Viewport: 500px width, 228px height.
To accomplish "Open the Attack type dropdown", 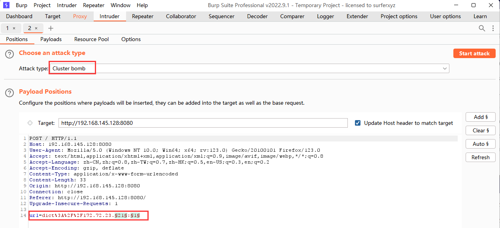I will click(249, 68).
